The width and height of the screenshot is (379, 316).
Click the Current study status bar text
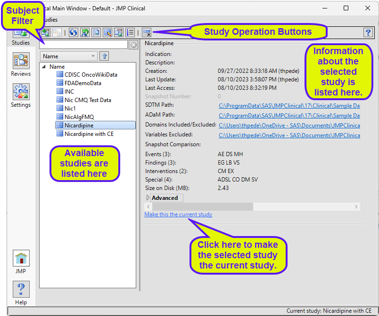pos(329,311)
